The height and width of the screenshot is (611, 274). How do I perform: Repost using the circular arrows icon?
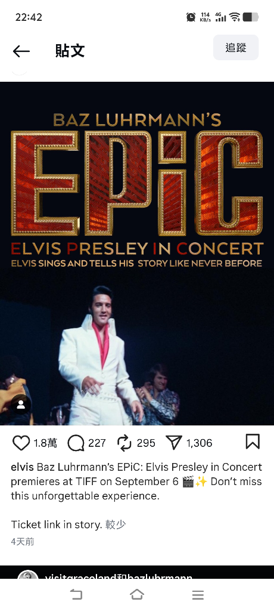coord(124,443)
